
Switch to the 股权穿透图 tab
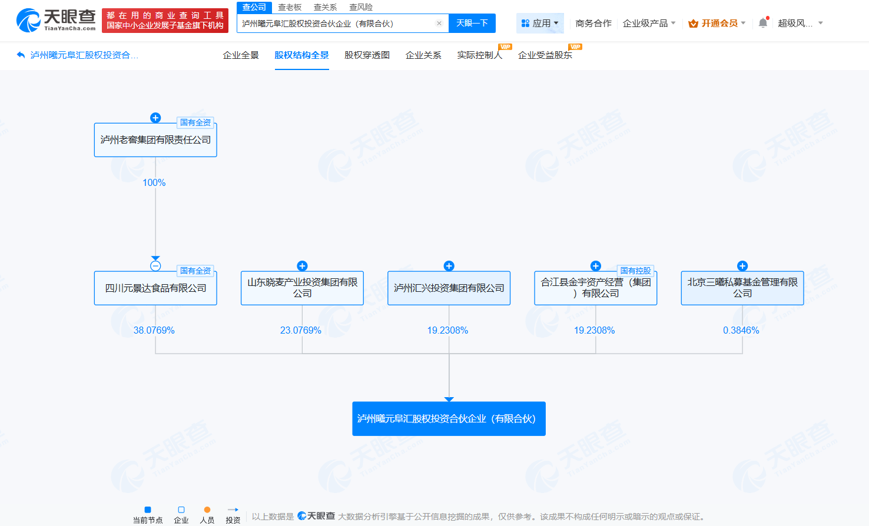tap(366, 55)
